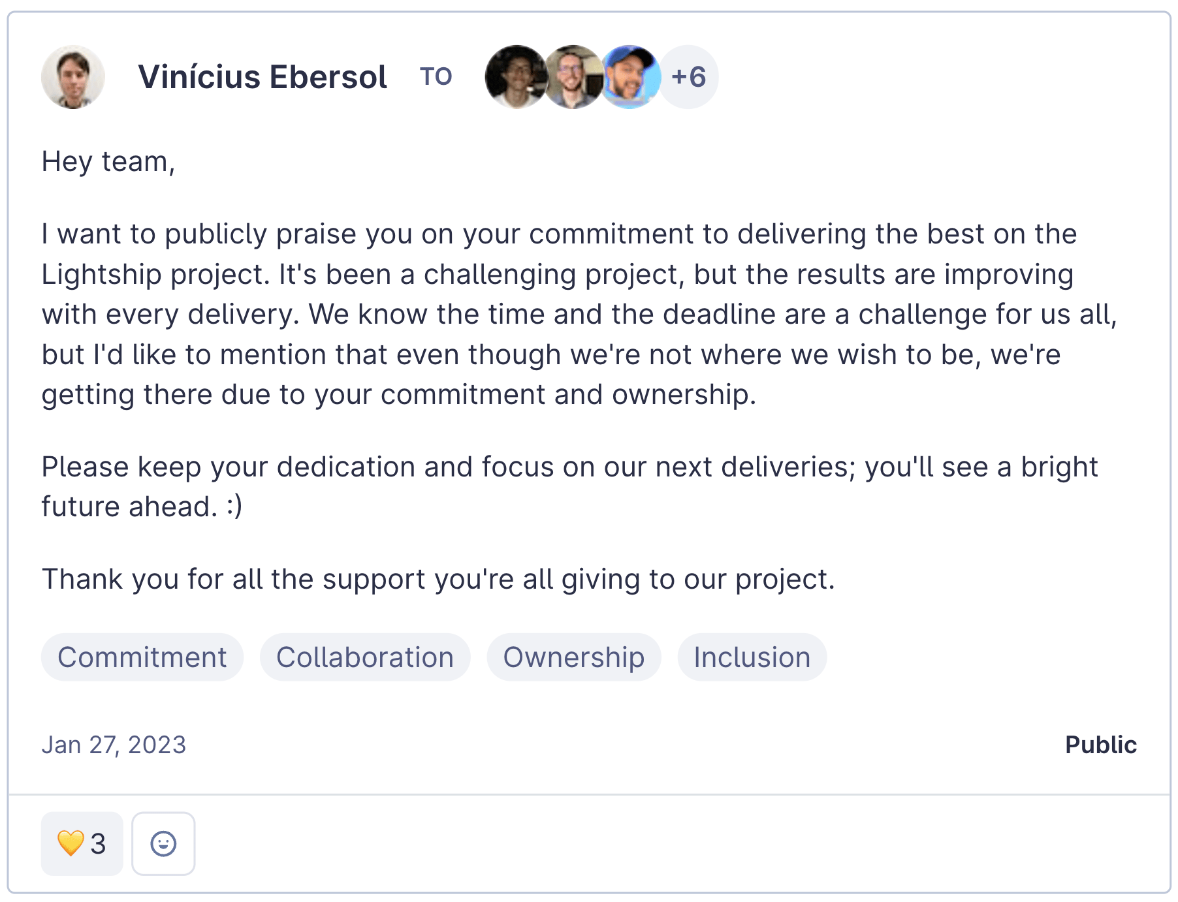Open Vinícius Ebersol's name link
1178x902 pixels.
coord(263,77)
